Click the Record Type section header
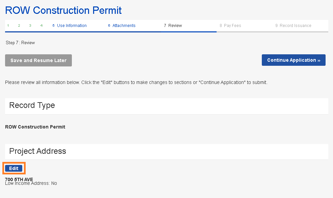333x198 pixels. (32, 106)
